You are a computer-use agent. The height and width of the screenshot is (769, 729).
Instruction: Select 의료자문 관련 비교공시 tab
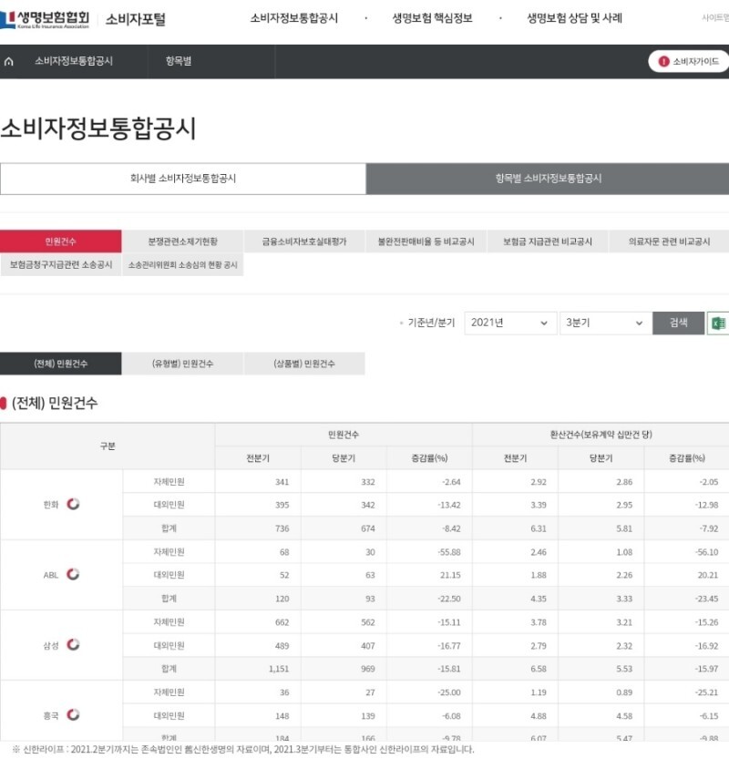click(669, 241)
